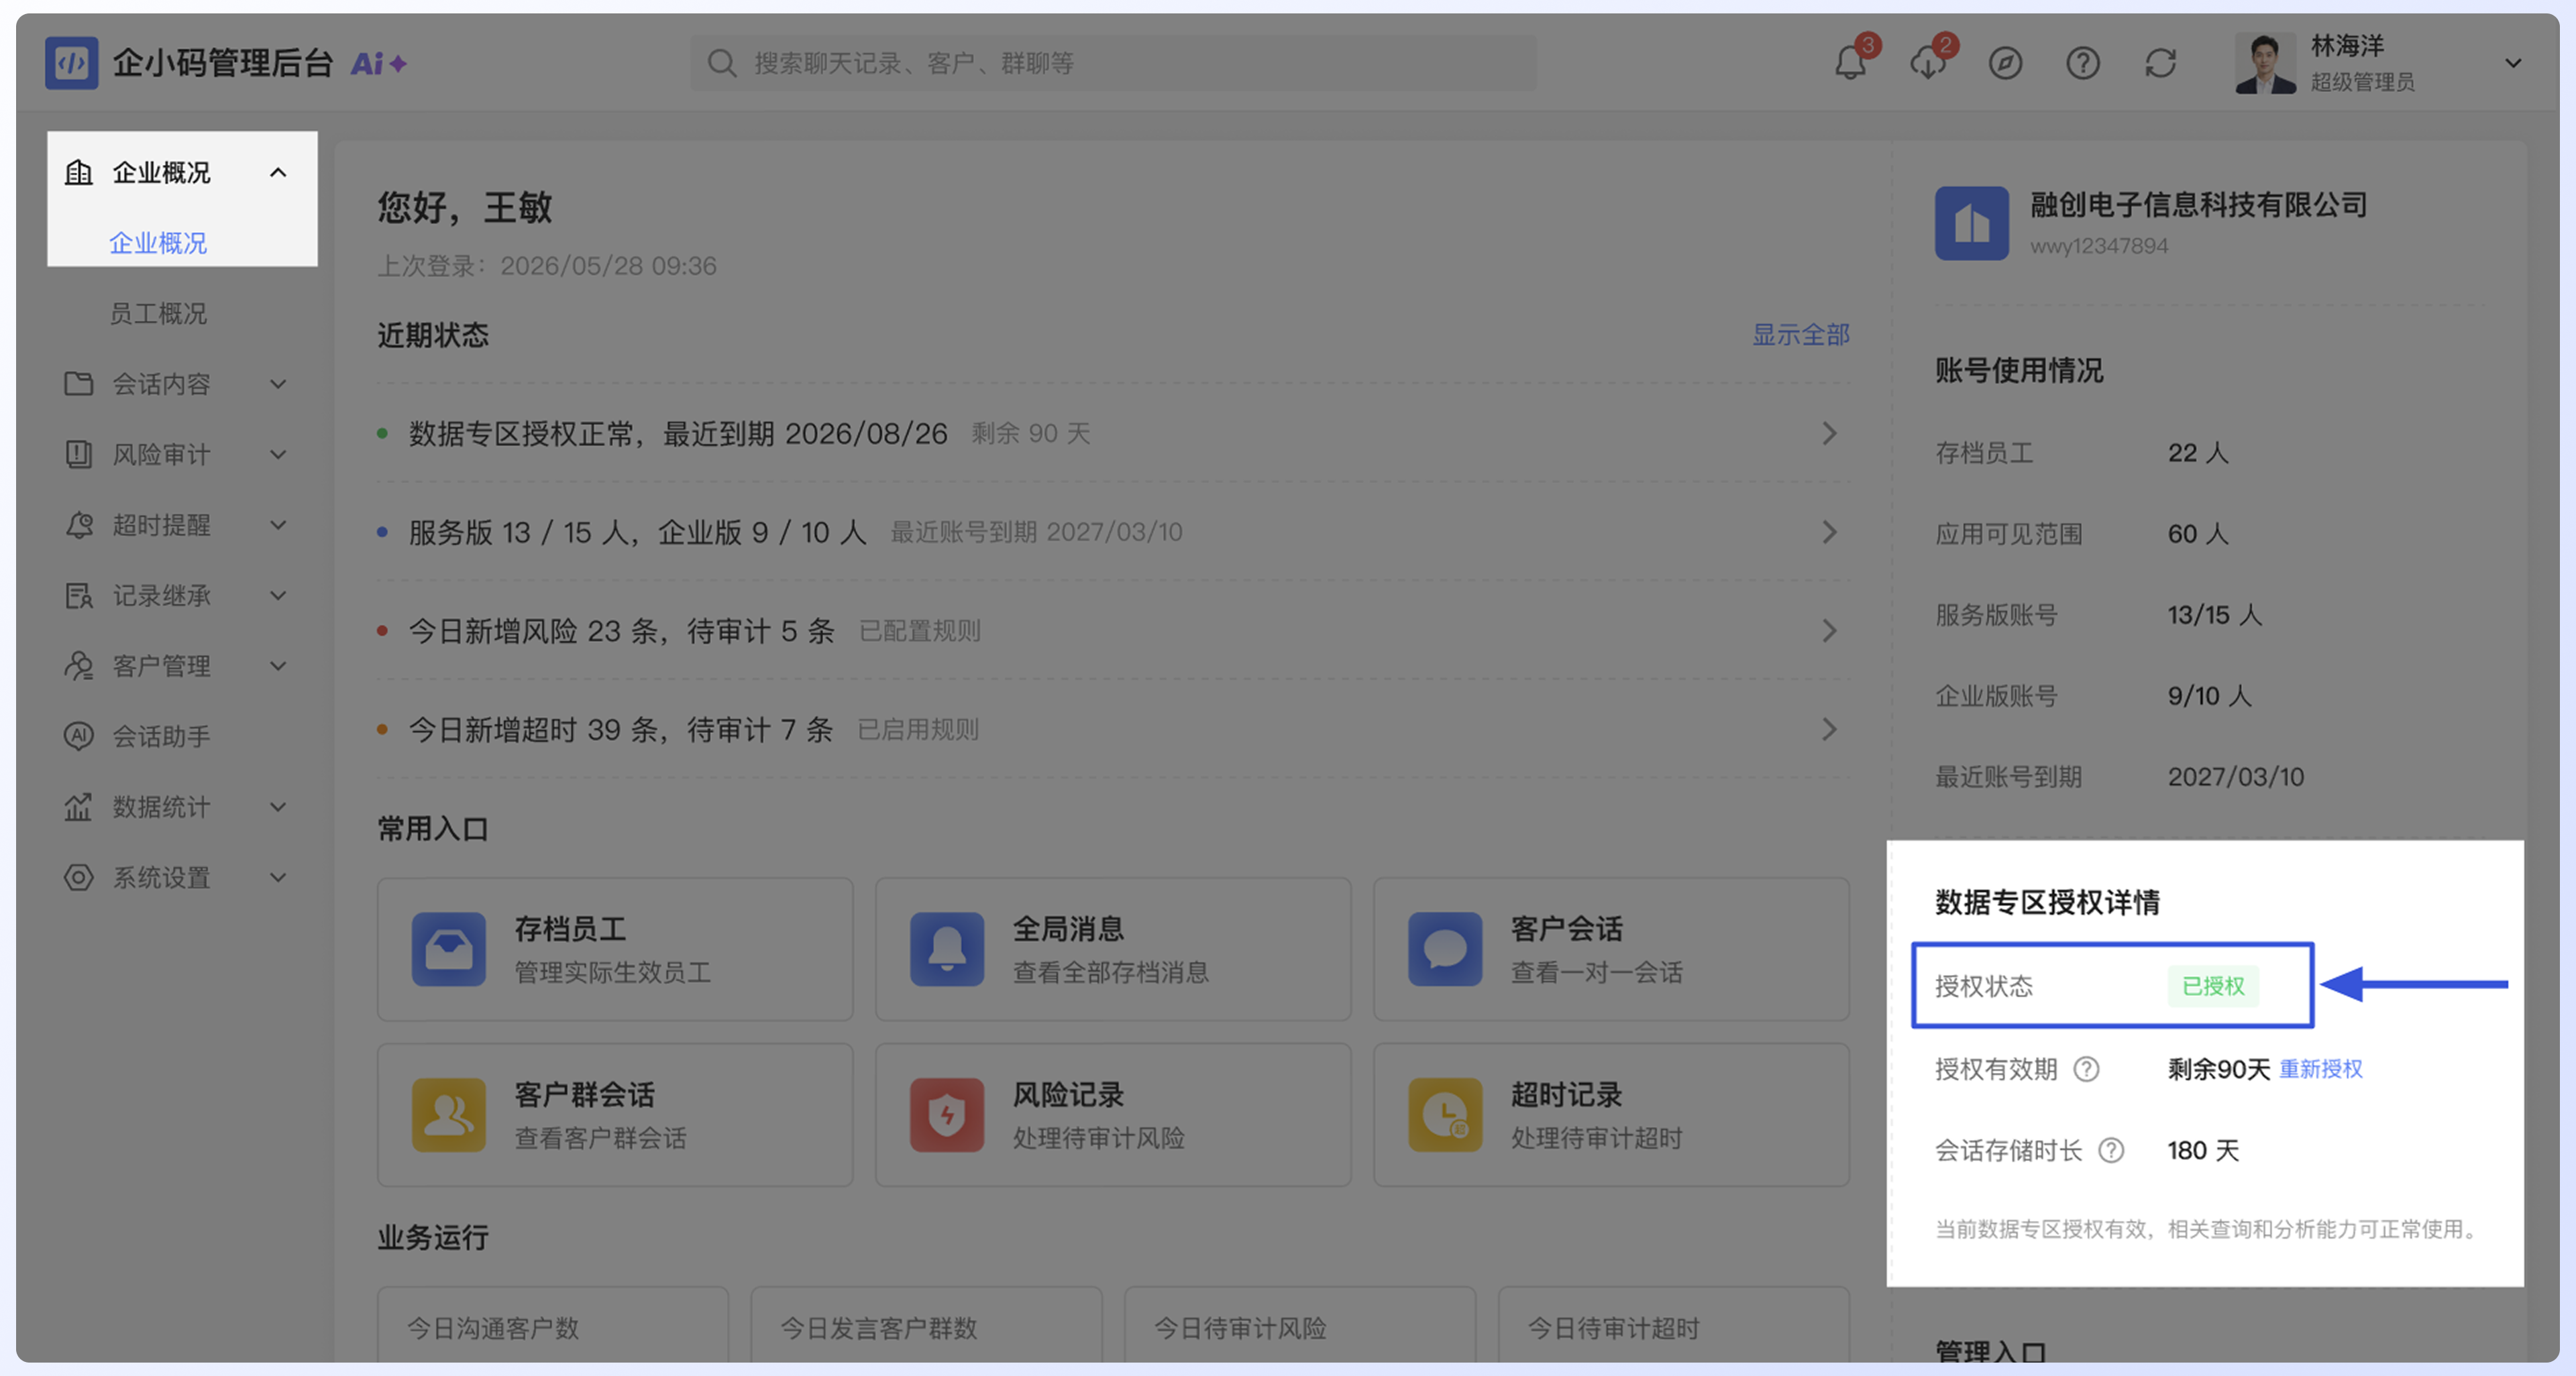The image size is (2576, 1376).
Task: Select the 企业概况 submenu item
Action: [158, 243]
